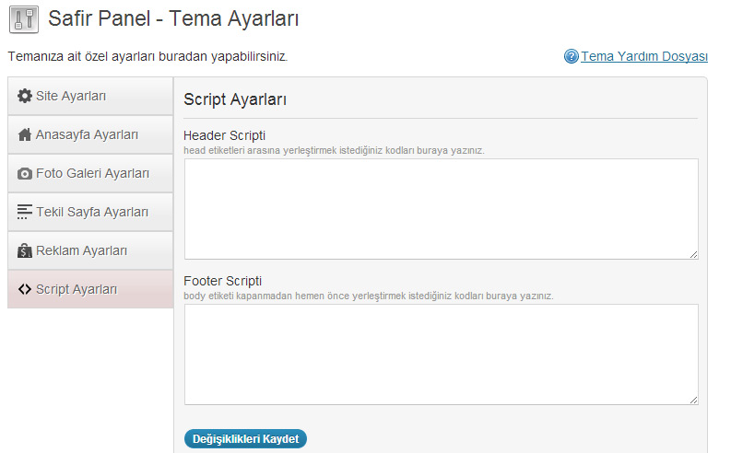The image size is (731, 453).
Task: Click the text lines icon beside Tekil Sayfa
Action: 25,212
